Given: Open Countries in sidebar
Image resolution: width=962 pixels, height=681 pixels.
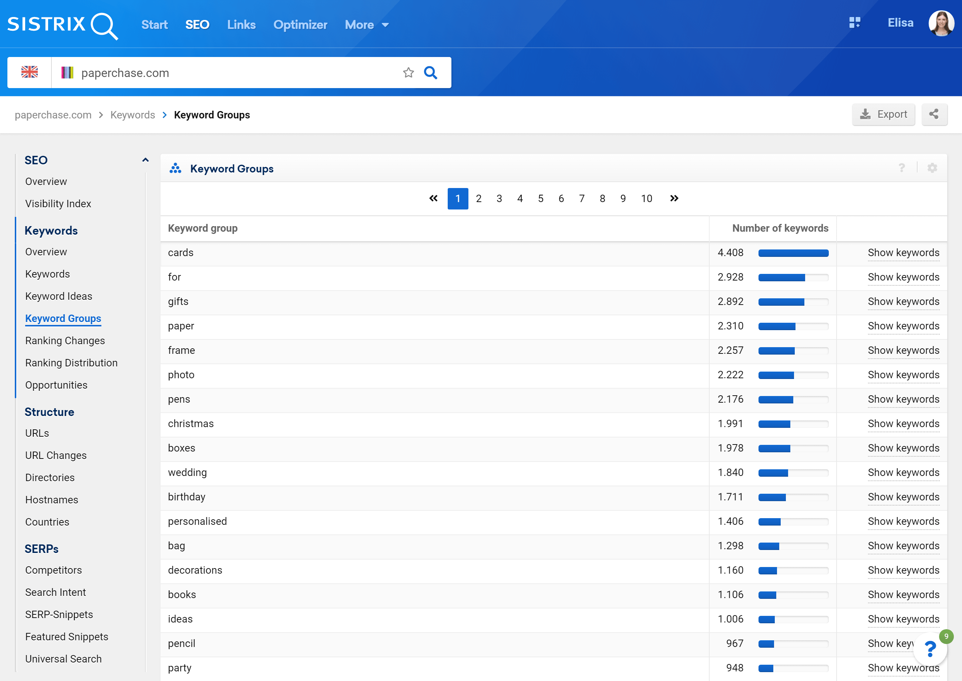Looking at the screenshot, I should 47,522.
